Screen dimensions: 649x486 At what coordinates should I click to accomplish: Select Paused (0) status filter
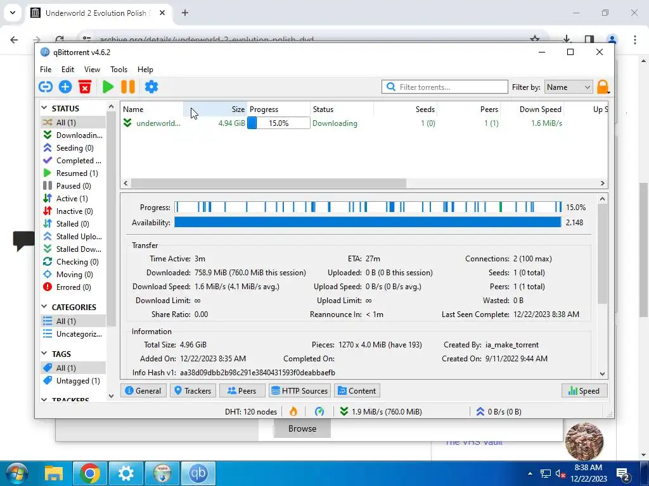tap(73, 186)
